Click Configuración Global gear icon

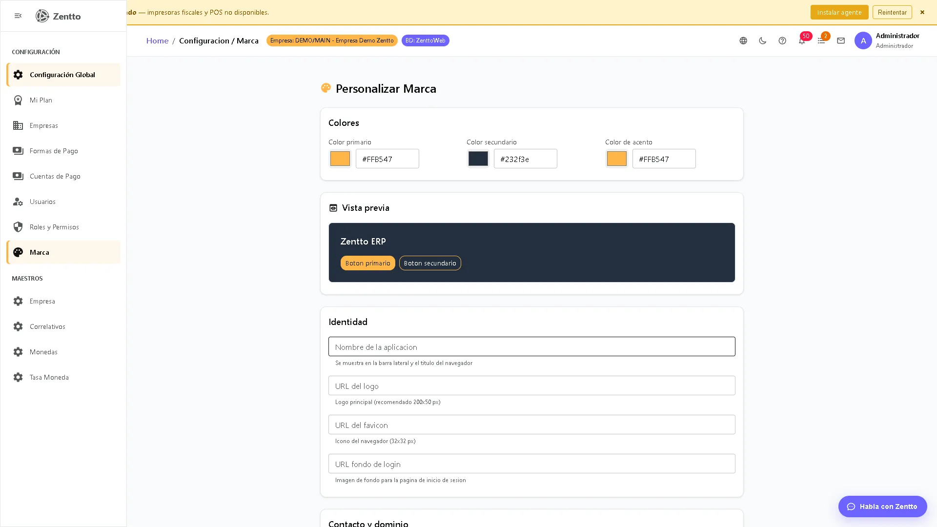point(18,75)
